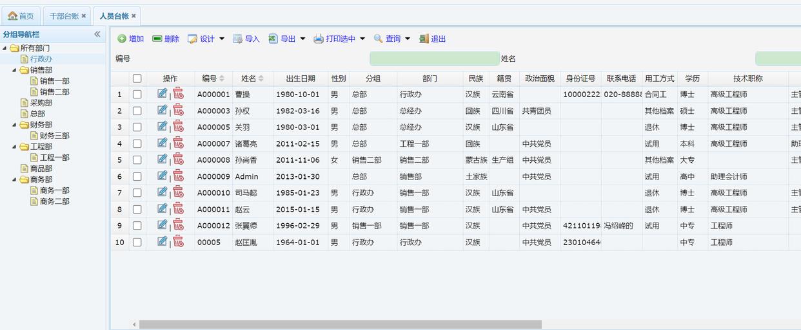
Task: Tick the checkbox for row 6 Admin
Action: (x=137, y=176)
